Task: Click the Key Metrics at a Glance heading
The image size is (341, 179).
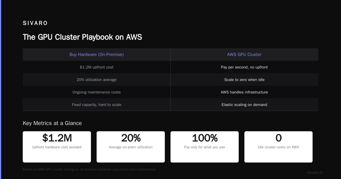Action: pyautogui.click(x=52, y=123)
